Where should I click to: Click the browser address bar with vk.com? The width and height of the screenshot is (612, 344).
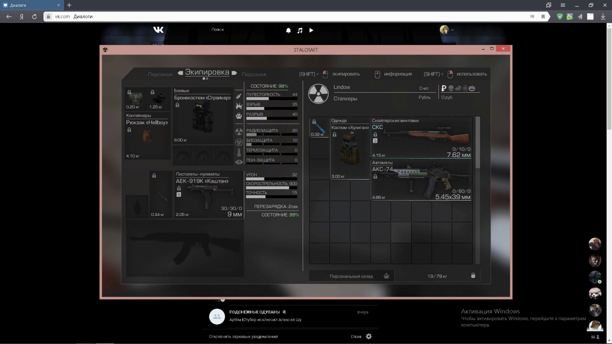(x=296, y=16)
